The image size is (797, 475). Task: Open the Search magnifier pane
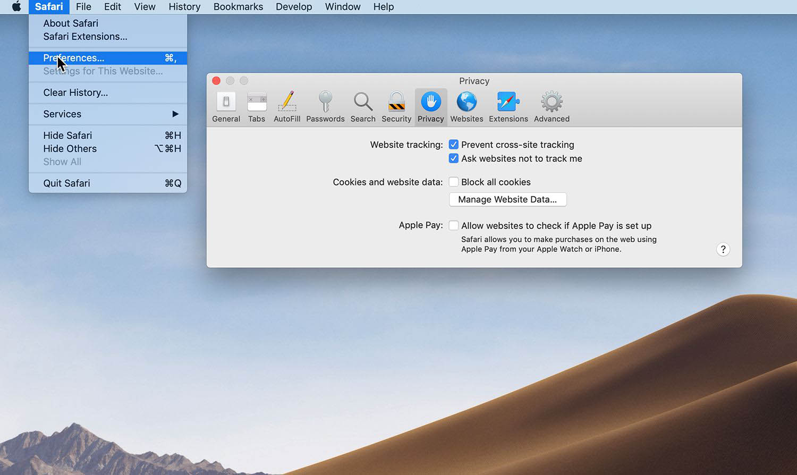(363, 107)
